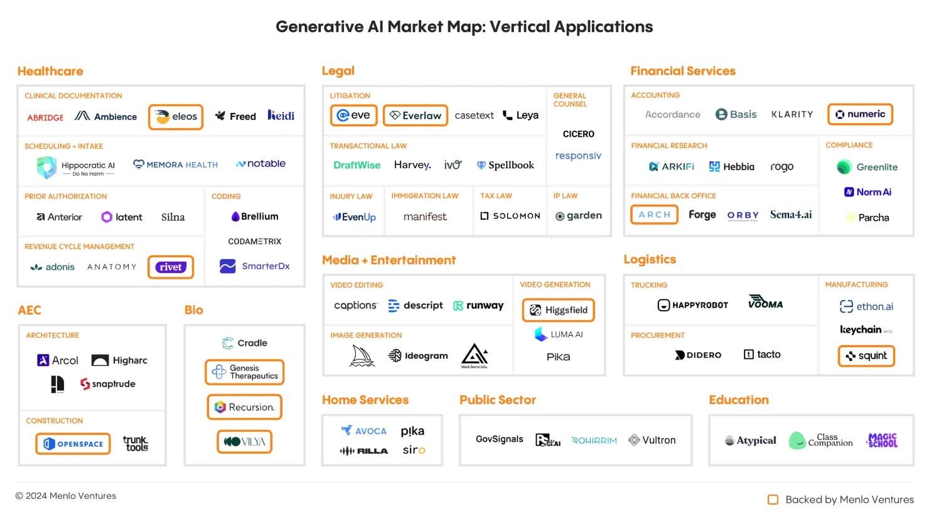The image size is (929, 514).
Task: Open the Hippocratic AI logo
Action: pyautogui.click(x=76, y=167)
